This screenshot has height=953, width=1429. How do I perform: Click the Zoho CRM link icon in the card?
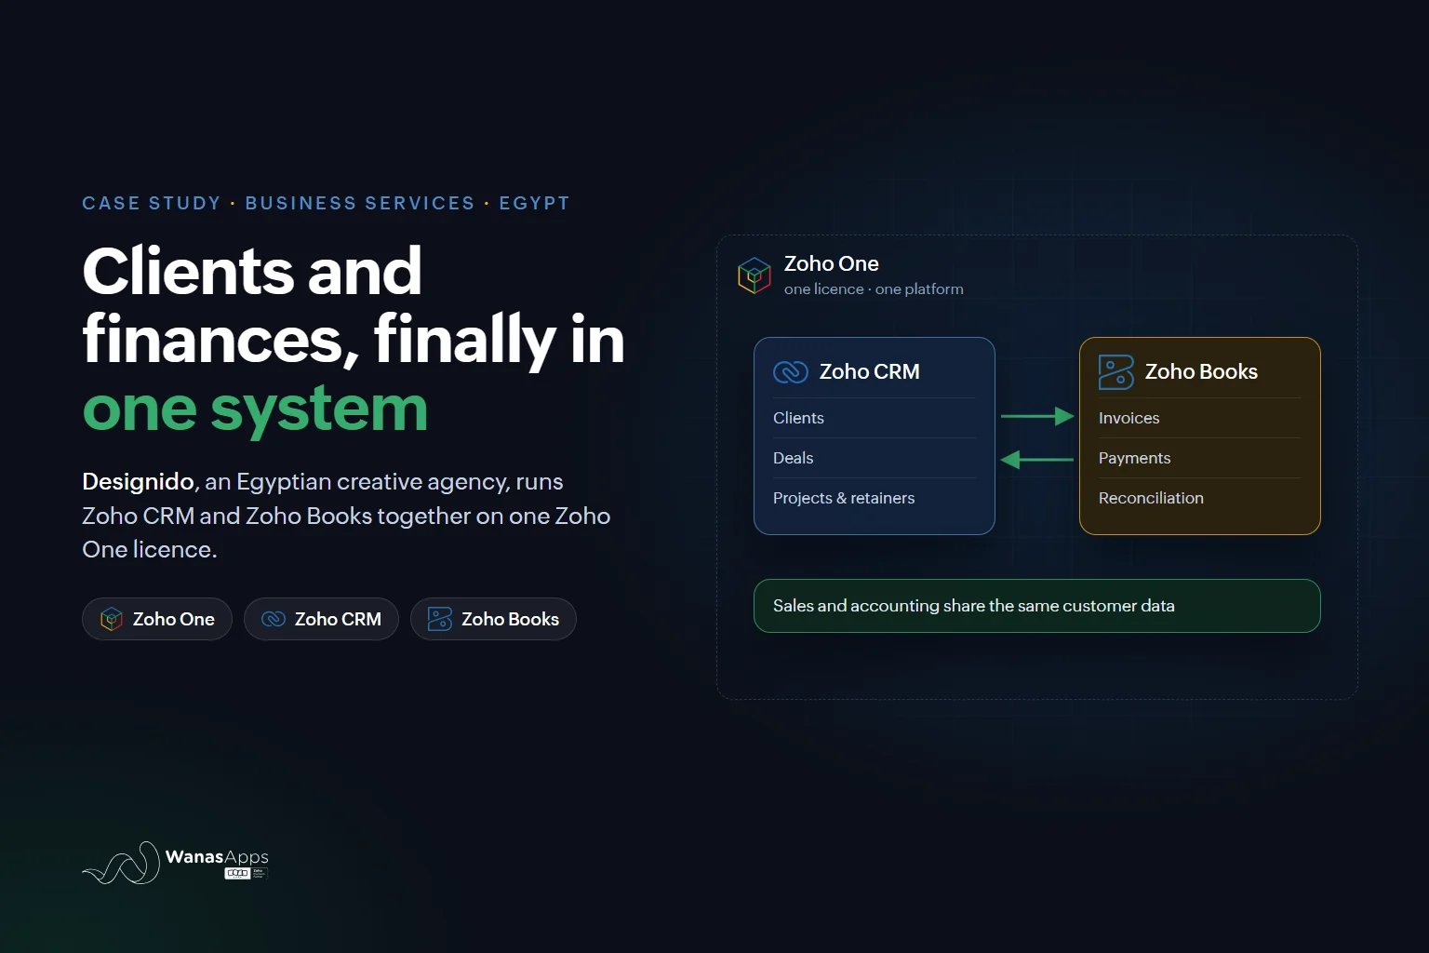(x=791, y=372)
